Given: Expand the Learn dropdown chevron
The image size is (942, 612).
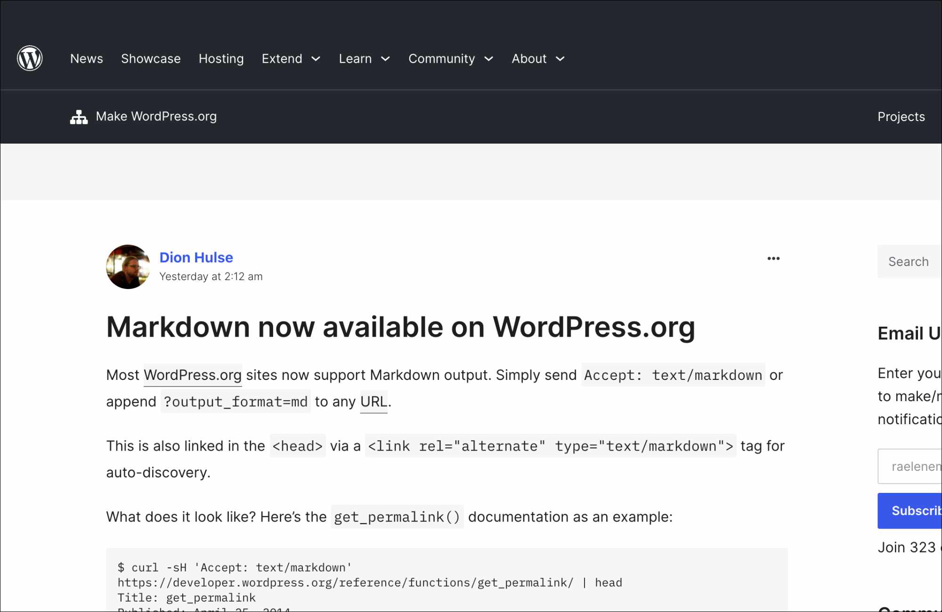Looking at the screenshot, I should click(x=385, y=59).
